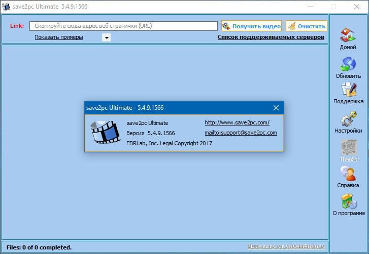This screenshot has width=369, height=254.
Task: Minimize the save2pc main window
Action: point(311,7)
